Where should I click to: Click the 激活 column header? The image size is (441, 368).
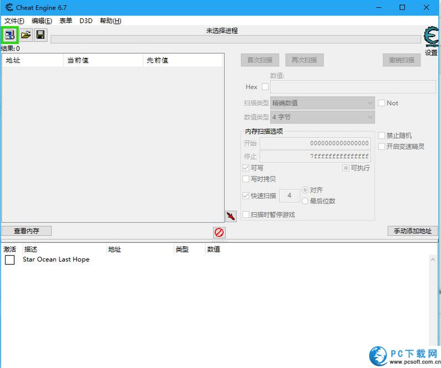click(11, 249)
